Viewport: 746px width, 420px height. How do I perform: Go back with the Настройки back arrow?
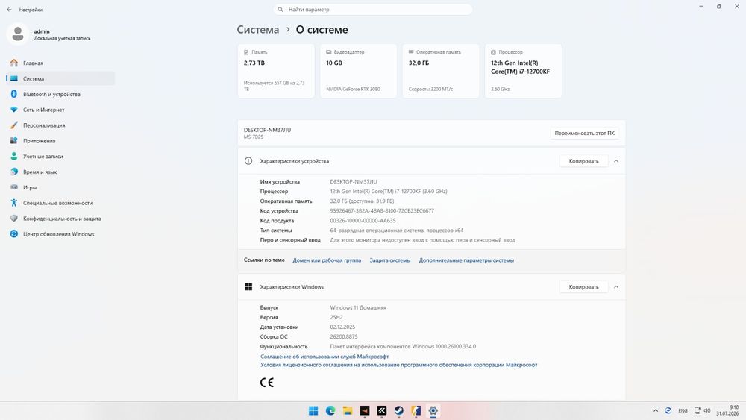click(9, 10)
